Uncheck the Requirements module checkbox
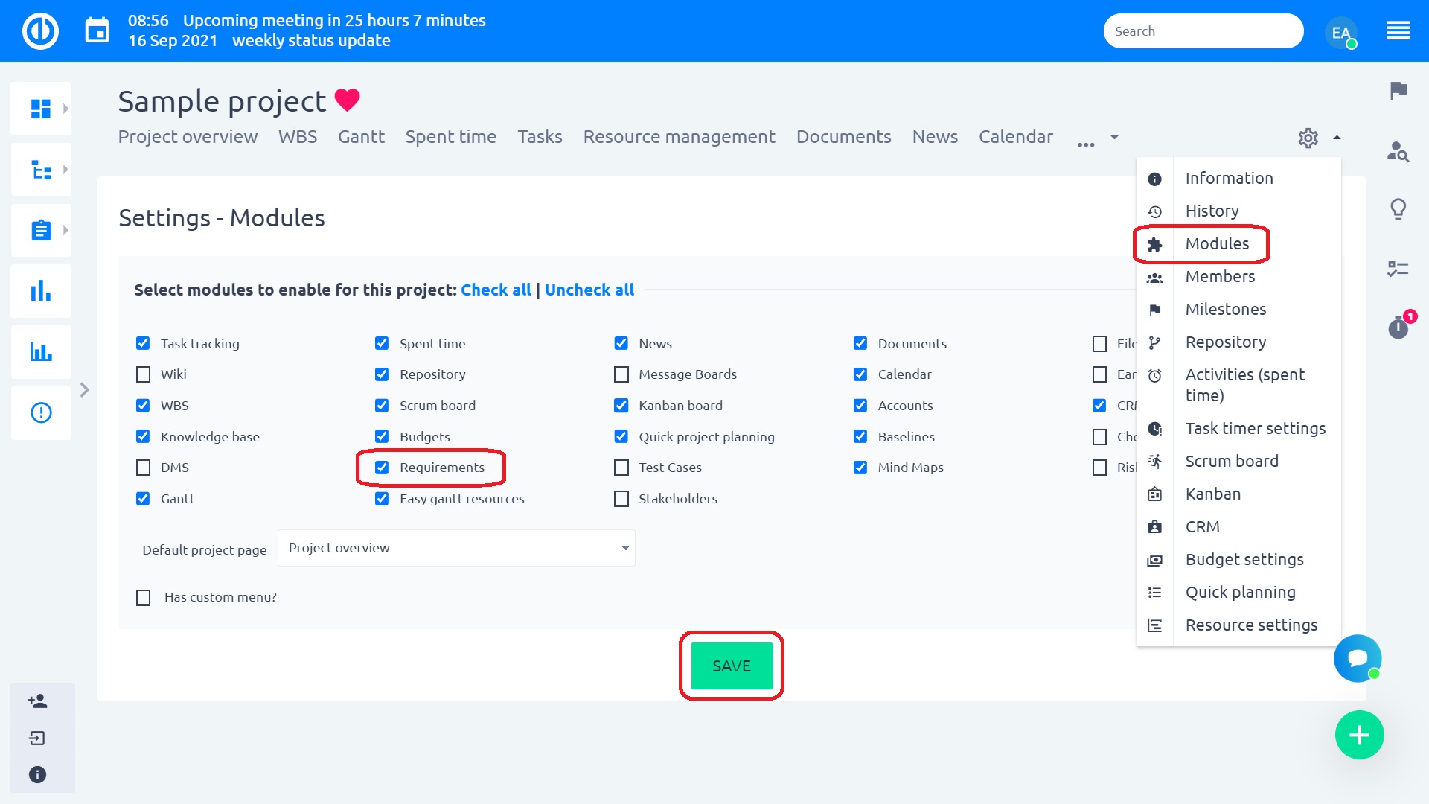Image resolution: width=1429 pixels, height=804 pixels. (382, 468)
